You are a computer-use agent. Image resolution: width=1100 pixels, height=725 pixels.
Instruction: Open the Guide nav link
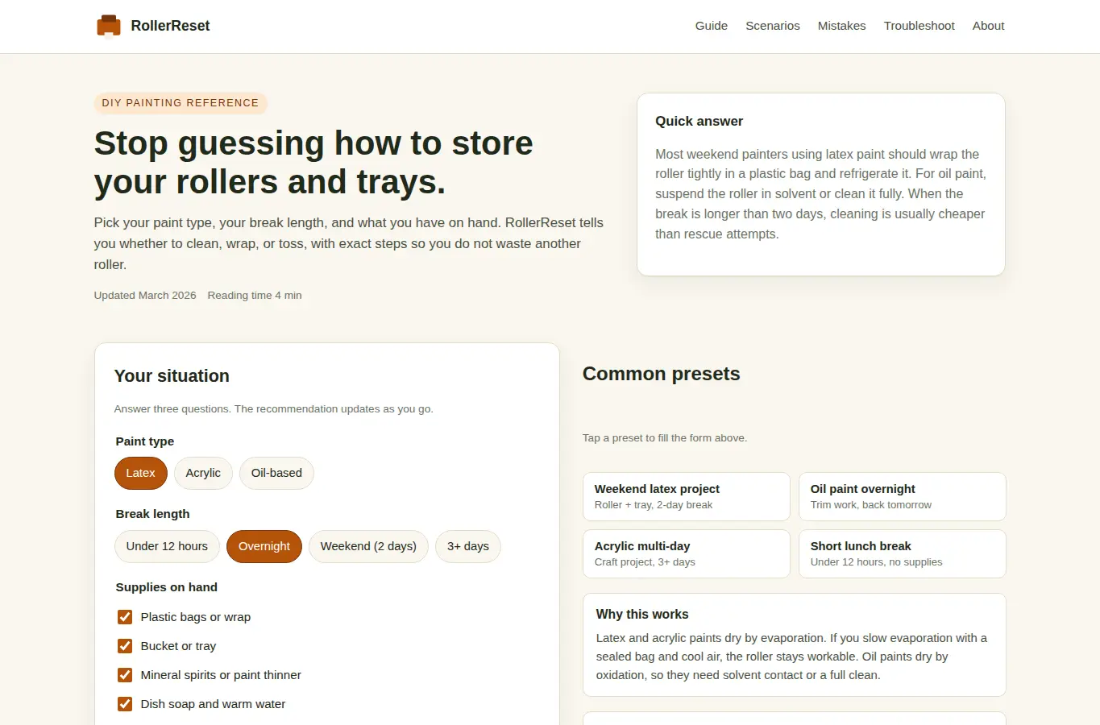712,26
